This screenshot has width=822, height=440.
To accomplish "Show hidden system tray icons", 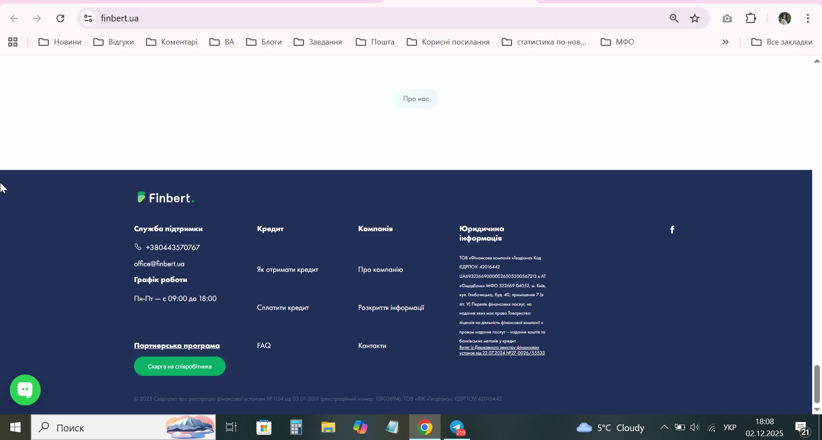I will [664, 427].
